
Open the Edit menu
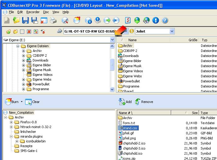(x=20, y=12)
